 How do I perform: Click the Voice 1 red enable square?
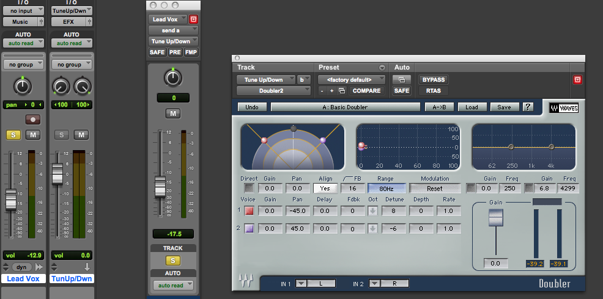(x=249, y=211)
